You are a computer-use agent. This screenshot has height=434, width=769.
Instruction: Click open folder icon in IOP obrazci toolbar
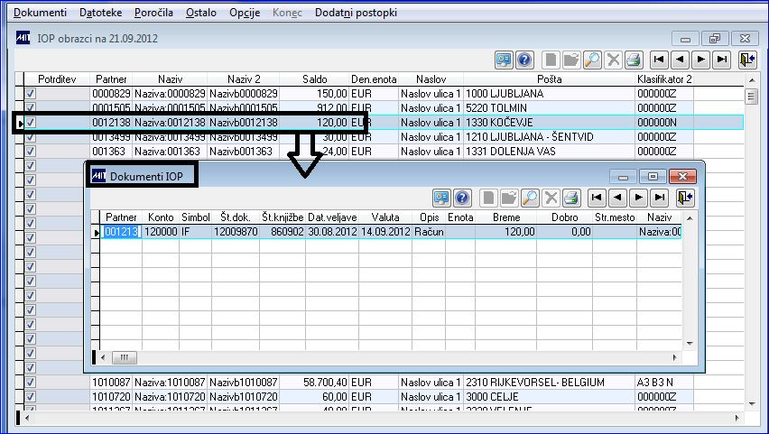pyautogui.click(x=571, y=60)
